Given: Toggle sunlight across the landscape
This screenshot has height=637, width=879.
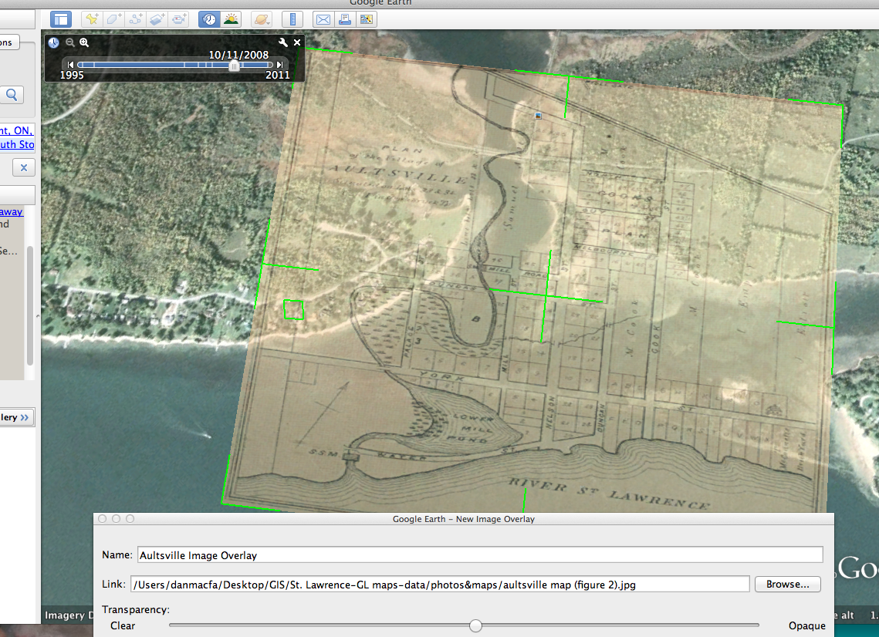Looking at the screenshot, I should coord(230,19).
